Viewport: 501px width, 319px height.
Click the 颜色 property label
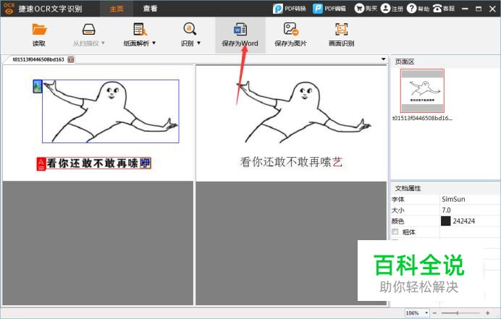[398, 221]
